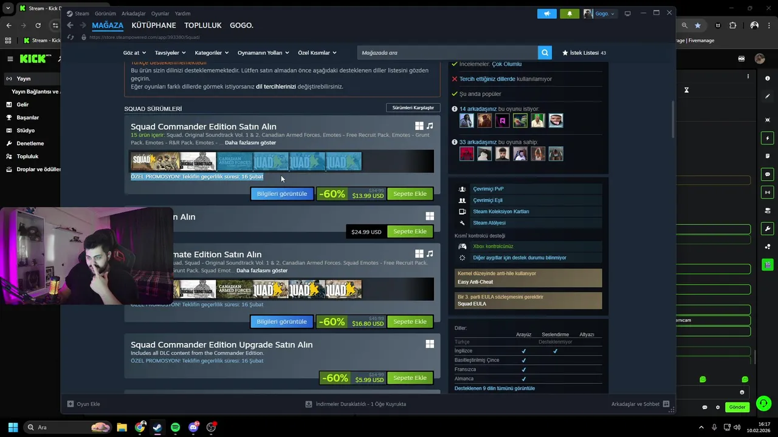Expand Ultimate Edition Daha fazlasını göster
Viewport: 778px width, 437px height.
click(262, 270)
